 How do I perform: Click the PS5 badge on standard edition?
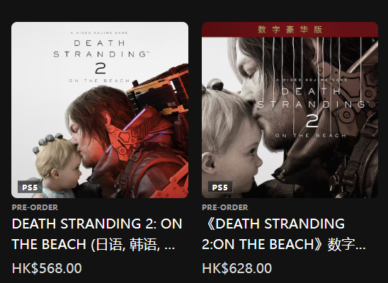tap(30, 187)
